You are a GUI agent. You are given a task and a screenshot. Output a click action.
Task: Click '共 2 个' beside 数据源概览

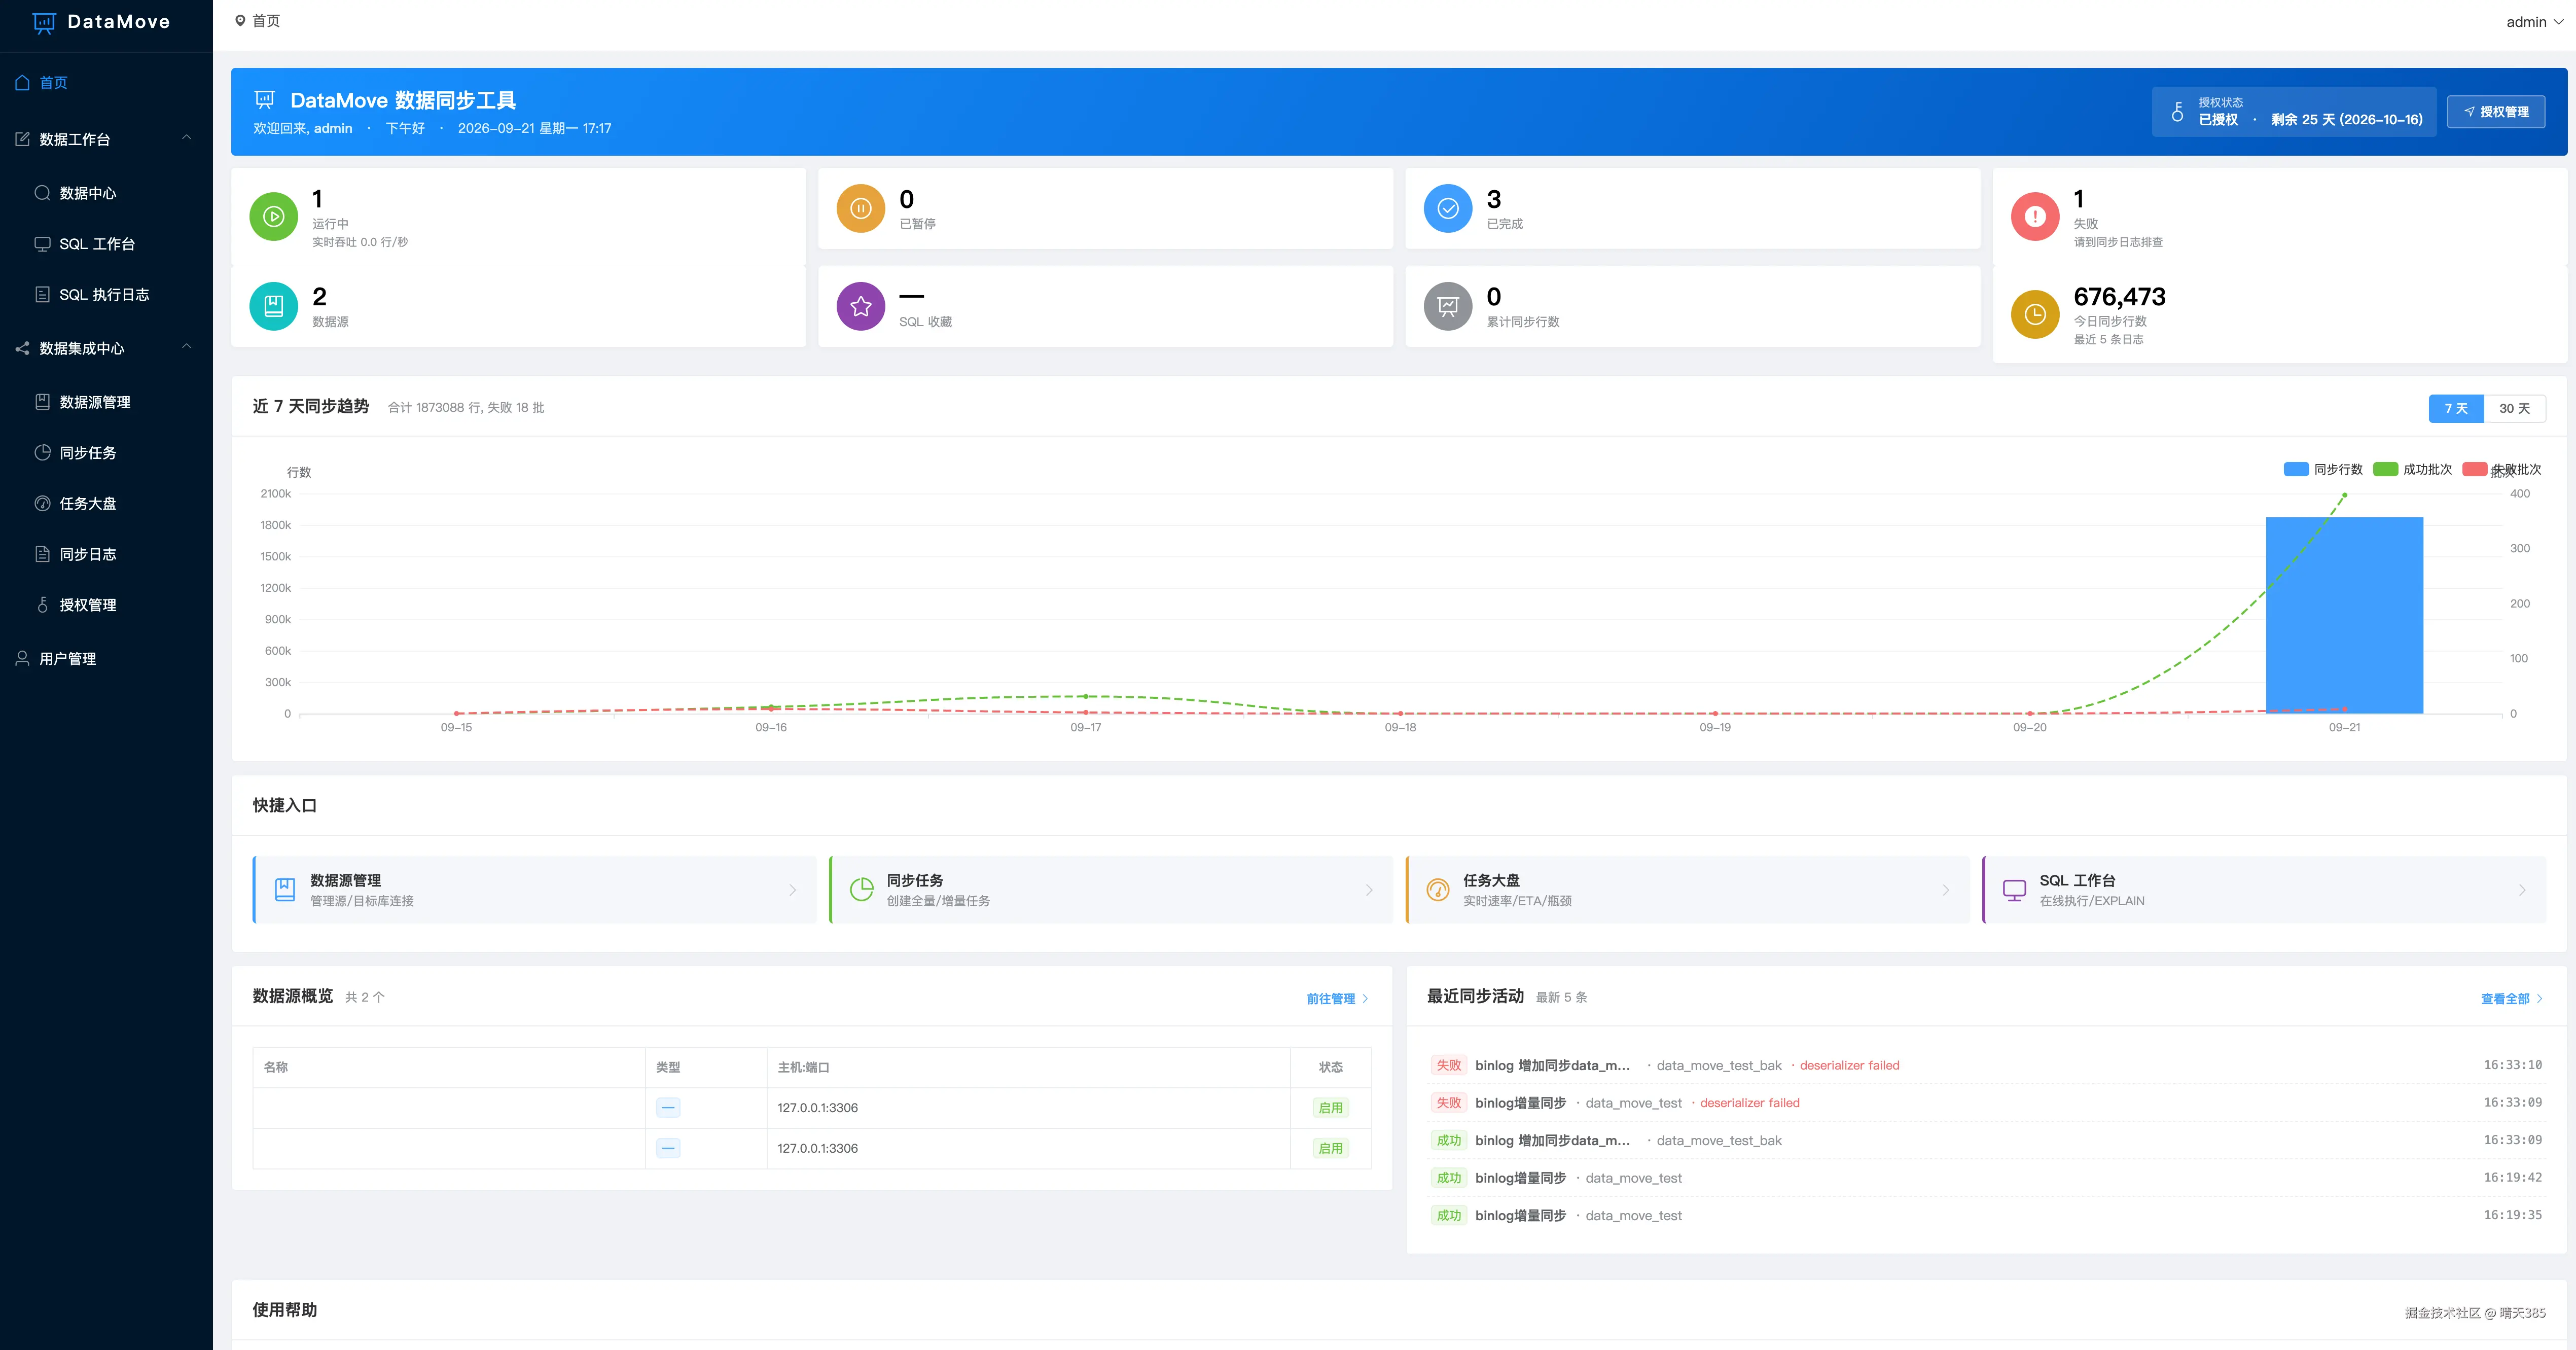pyautogui.click(x=365, y=997)
